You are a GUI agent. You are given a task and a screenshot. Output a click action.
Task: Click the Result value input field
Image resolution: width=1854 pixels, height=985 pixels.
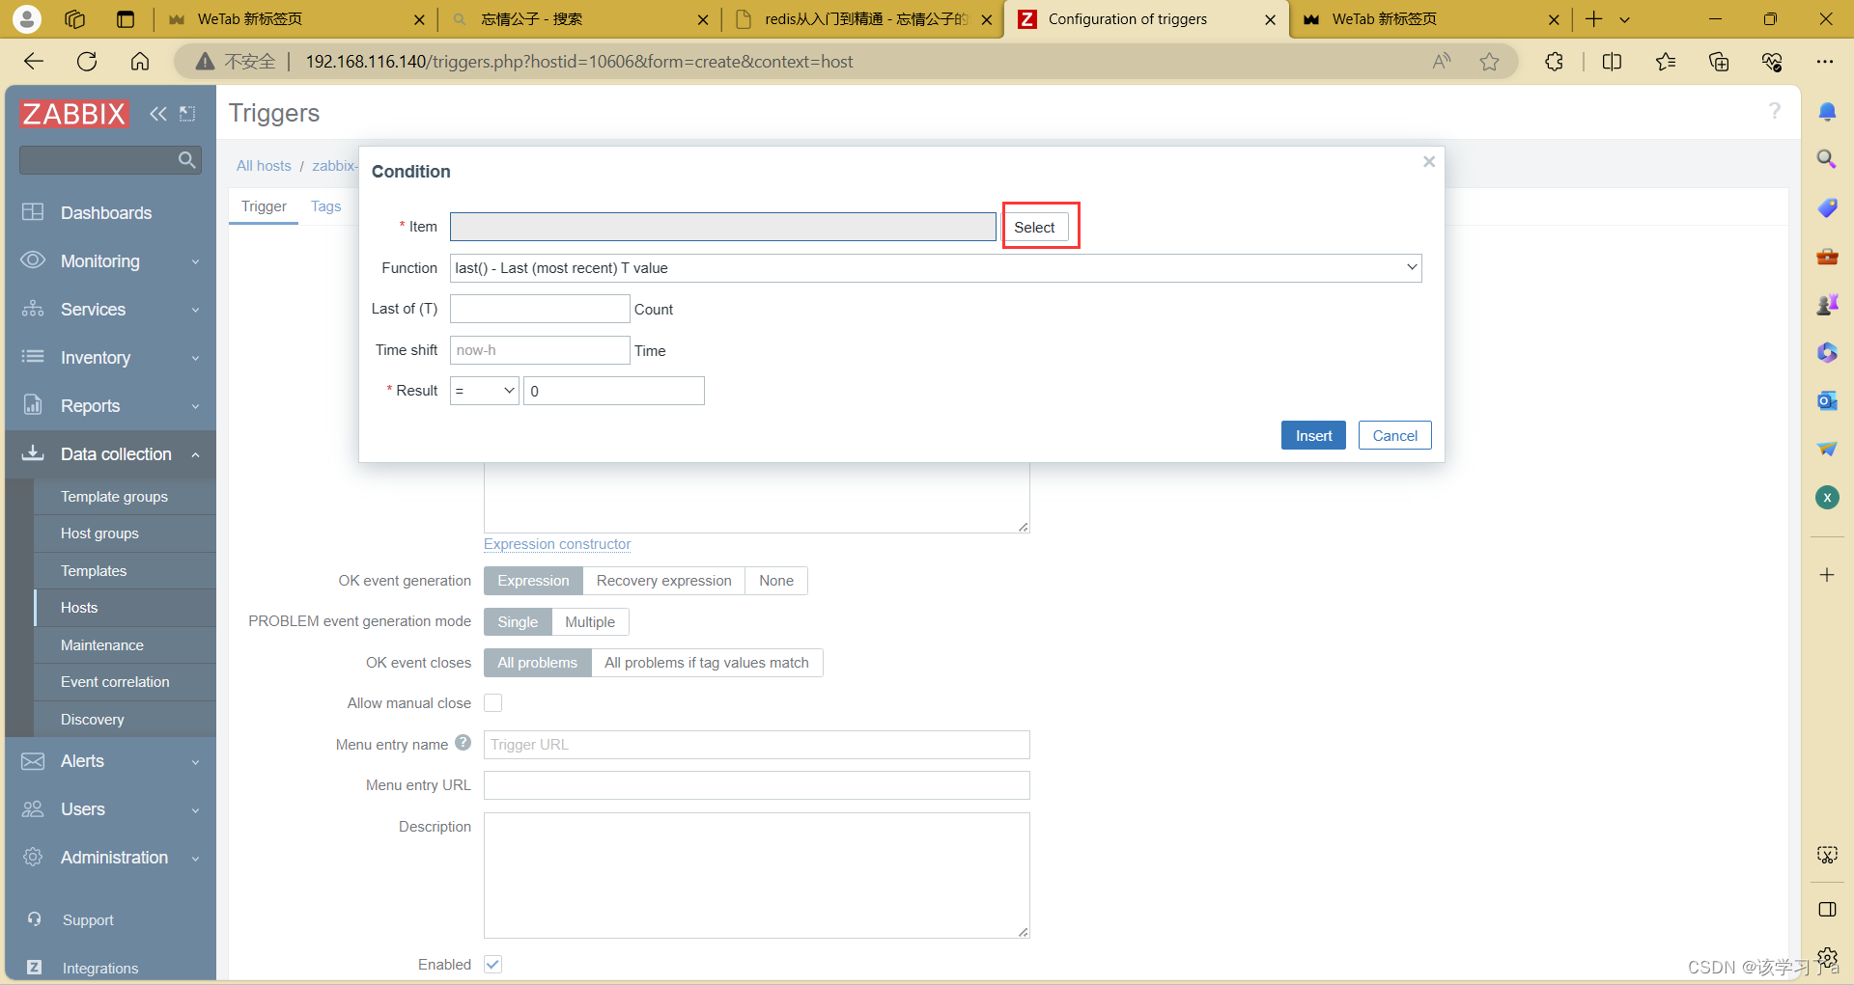pyautogui.click(x=614, y=391)
